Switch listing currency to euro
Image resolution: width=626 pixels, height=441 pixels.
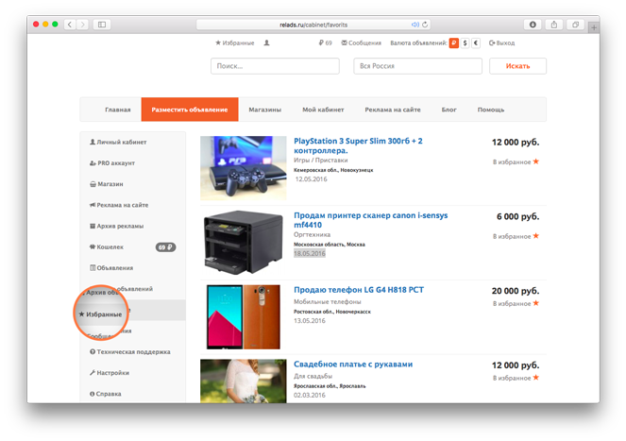[476, 43]
